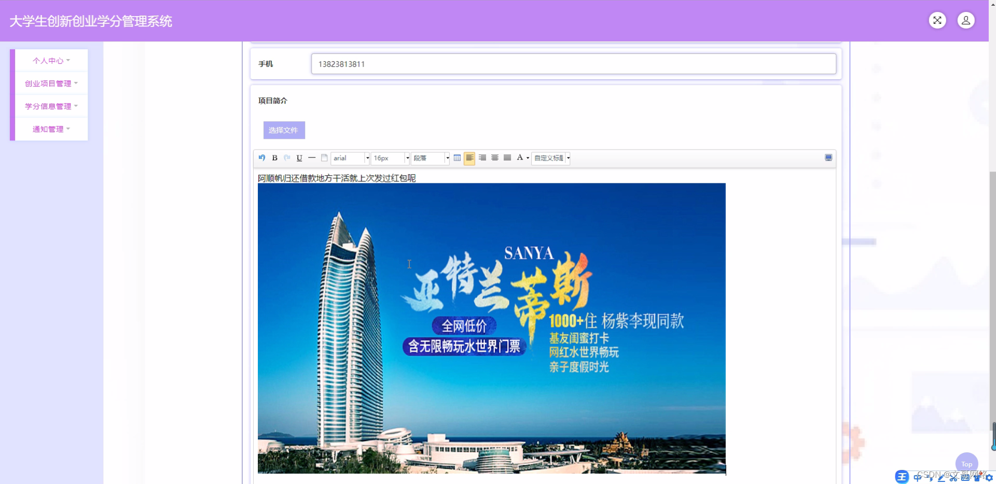Click the 选择文件 choose file button

[284, 130]
